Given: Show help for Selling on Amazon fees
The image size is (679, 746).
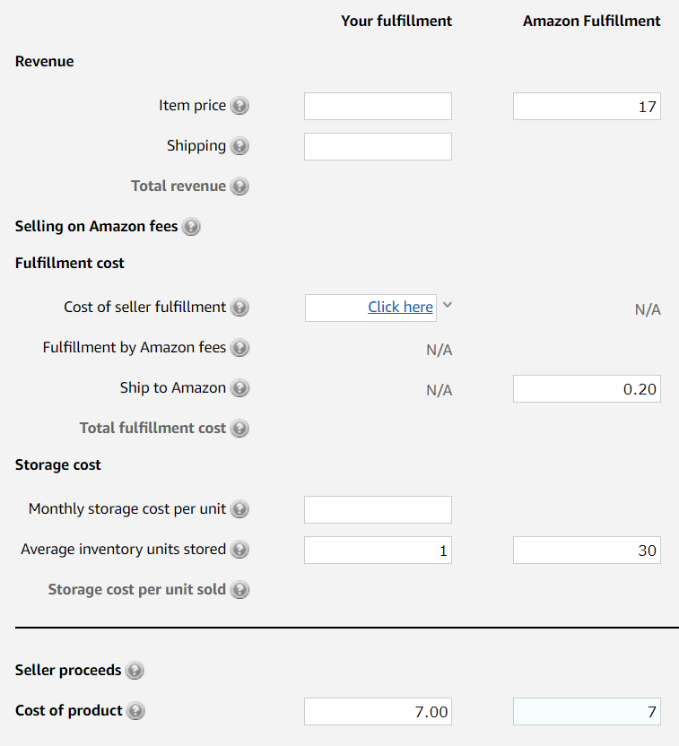Looking at the screenshot, I should [191, 227].
